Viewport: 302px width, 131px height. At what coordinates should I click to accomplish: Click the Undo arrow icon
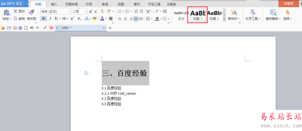[32, 28]
